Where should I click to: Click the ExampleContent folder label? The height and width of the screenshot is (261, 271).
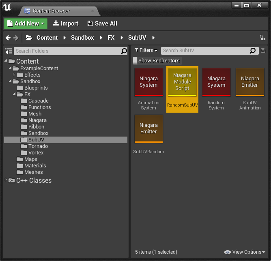pos(39,68)
